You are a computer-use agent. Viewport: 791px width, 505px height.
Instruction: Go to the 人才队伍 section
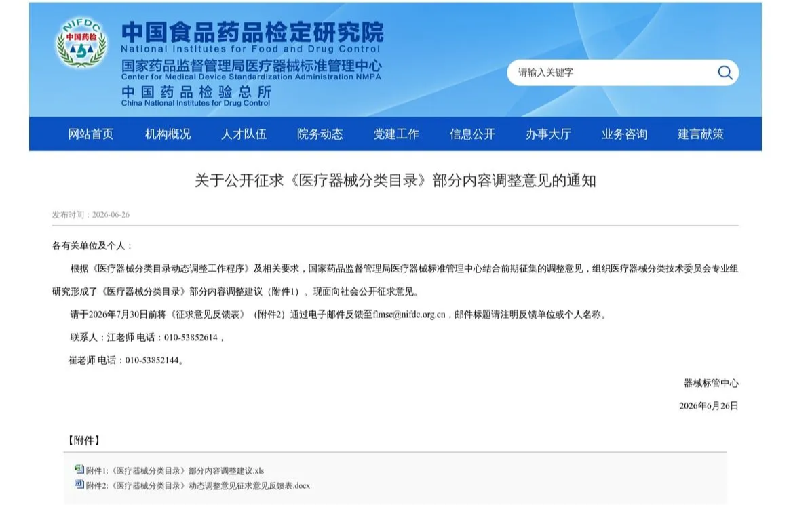(244, 134)
